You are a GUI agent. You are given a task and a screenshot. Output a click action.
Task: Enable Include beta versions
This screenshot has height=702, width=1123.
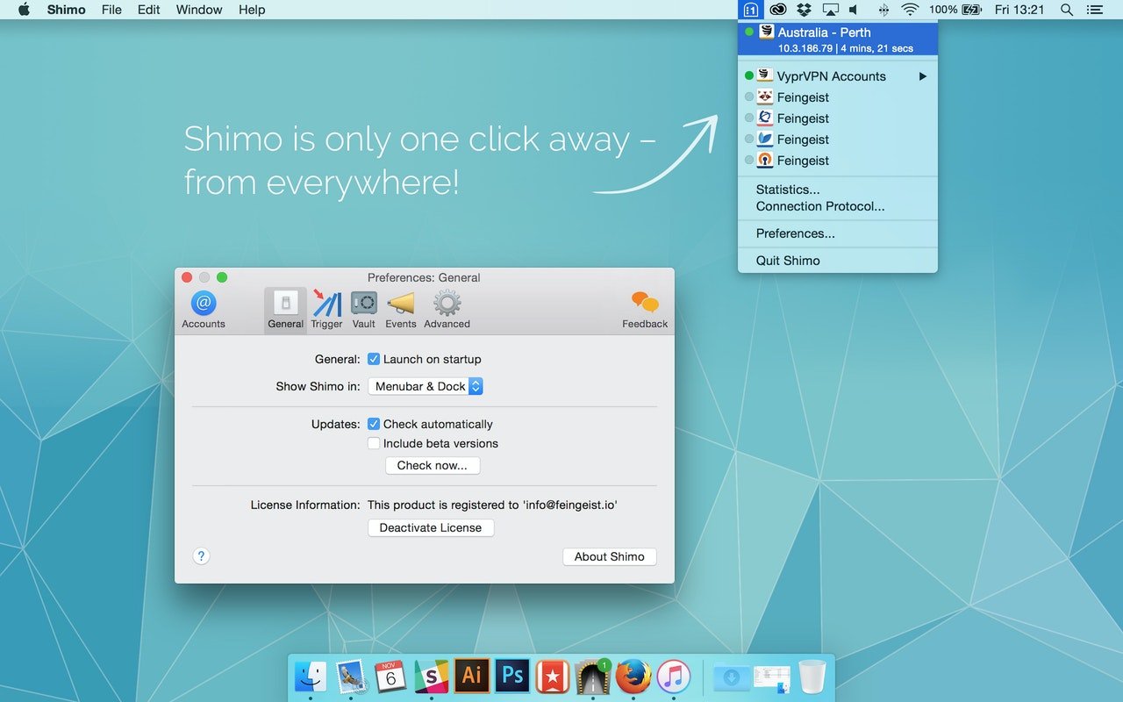374,443
